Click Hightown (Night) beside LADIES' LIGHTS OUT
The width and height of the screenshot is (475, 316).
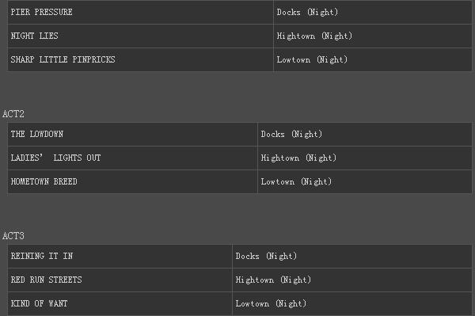click(x=298, y=158)
